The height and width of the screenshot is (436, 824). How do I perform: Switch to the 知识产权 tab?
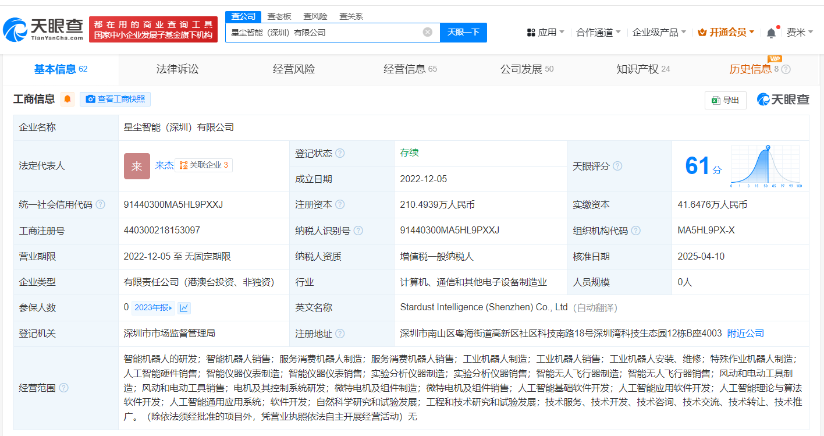642,69
